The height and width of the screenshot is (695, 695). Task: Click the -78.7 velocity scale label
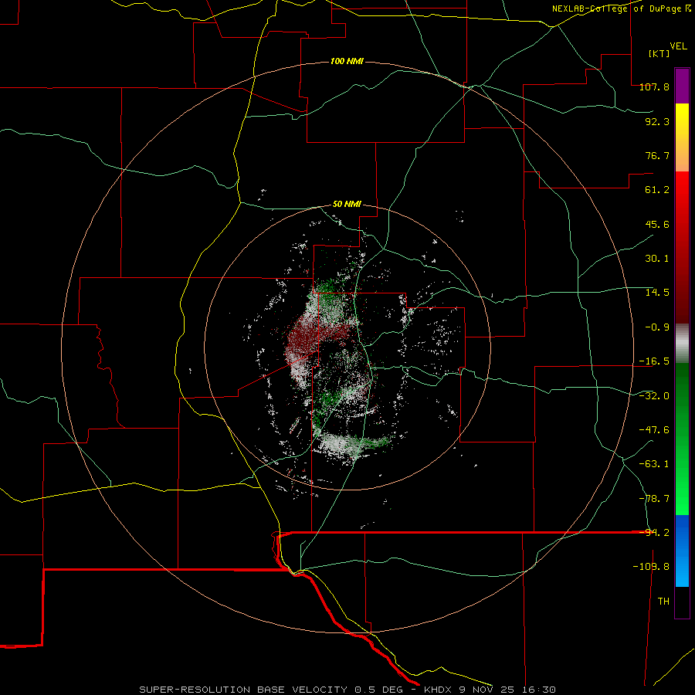point(654,499)
